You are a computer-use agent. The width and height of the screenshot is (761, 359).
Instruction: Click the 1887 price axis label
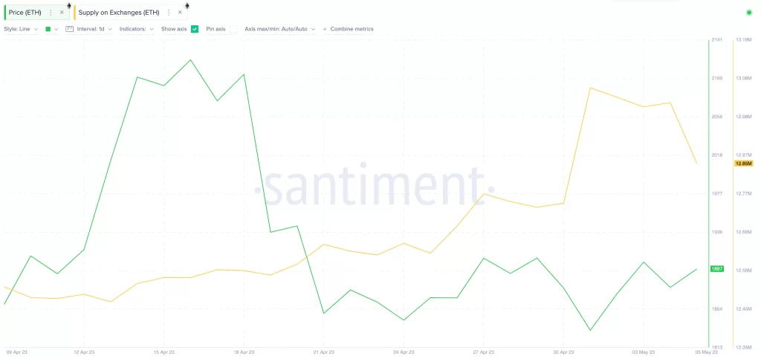[717, 269]
